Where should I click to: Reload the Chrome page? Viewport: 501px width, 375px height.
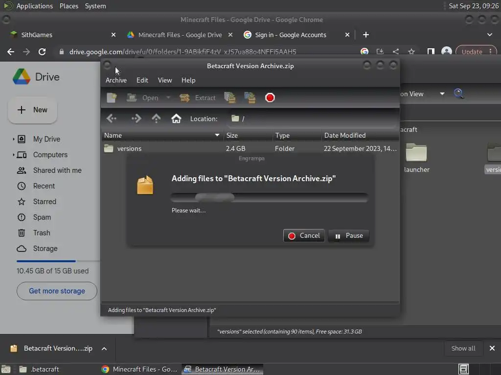pos(42,52)
